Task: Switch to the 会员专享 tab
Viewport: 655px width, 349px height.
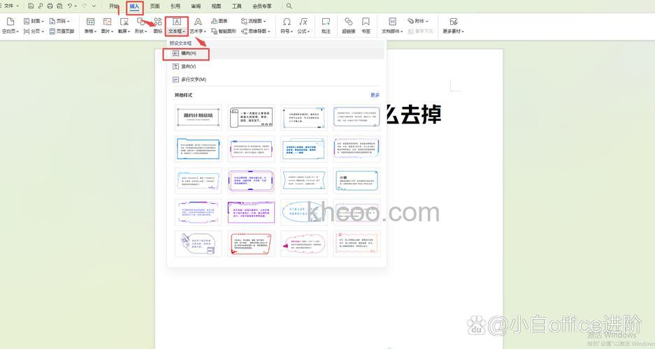Action: [262, 6]
